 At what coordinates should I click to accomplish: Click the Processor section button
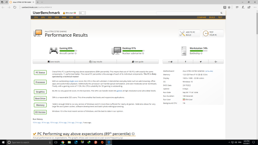(x=40, y=82)
